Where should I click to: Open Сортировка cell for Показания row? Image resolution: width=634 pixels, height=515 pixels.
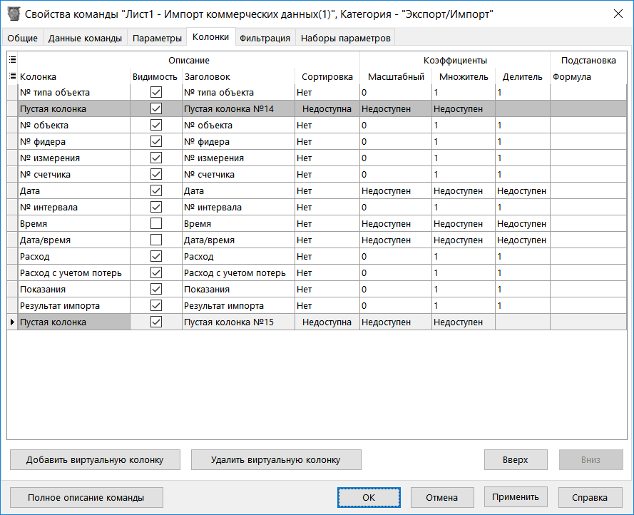[x=327, y=290]
